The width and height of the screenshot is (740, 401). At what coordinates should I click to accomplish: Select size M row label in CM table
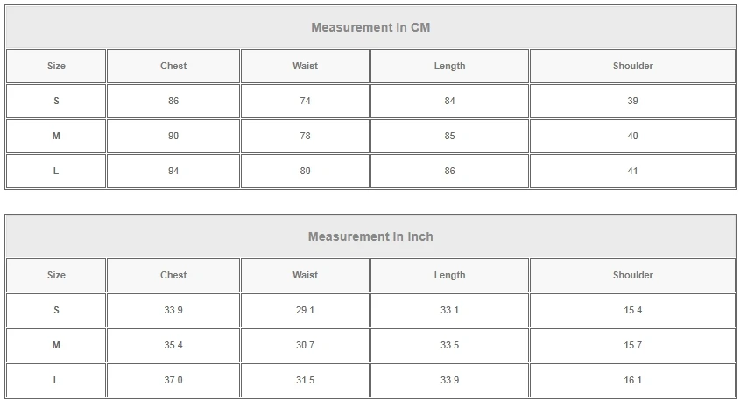pyautogui.click(x=56, y=136)
